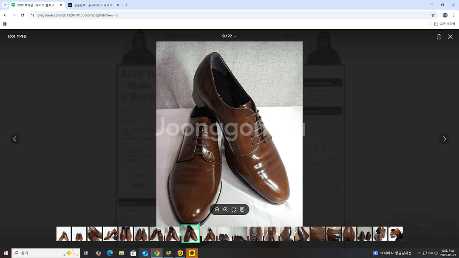Close the photo viewer overlay
This screenshot has width=459, height=258.
click(x=450, y=36)
